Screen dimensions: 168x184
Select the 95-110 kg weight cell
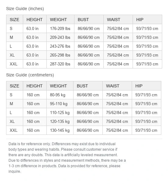[60, 104]
